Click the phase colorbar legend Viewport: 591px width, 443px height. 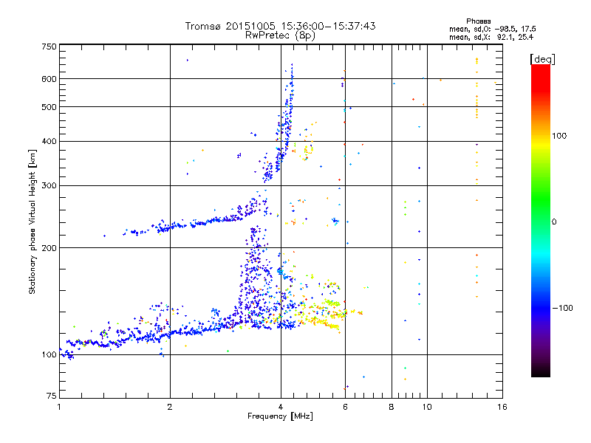point(541,220)
